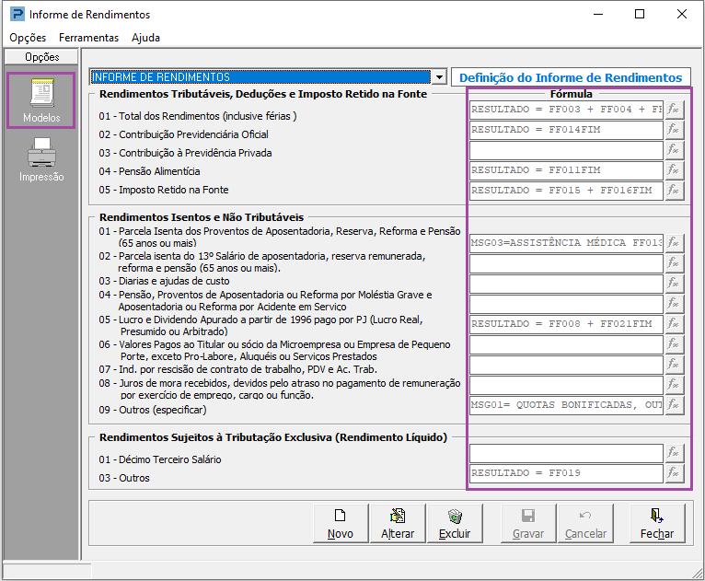Click the Excluir button
This screenshot has height=581, width=705.
[455, 524]
